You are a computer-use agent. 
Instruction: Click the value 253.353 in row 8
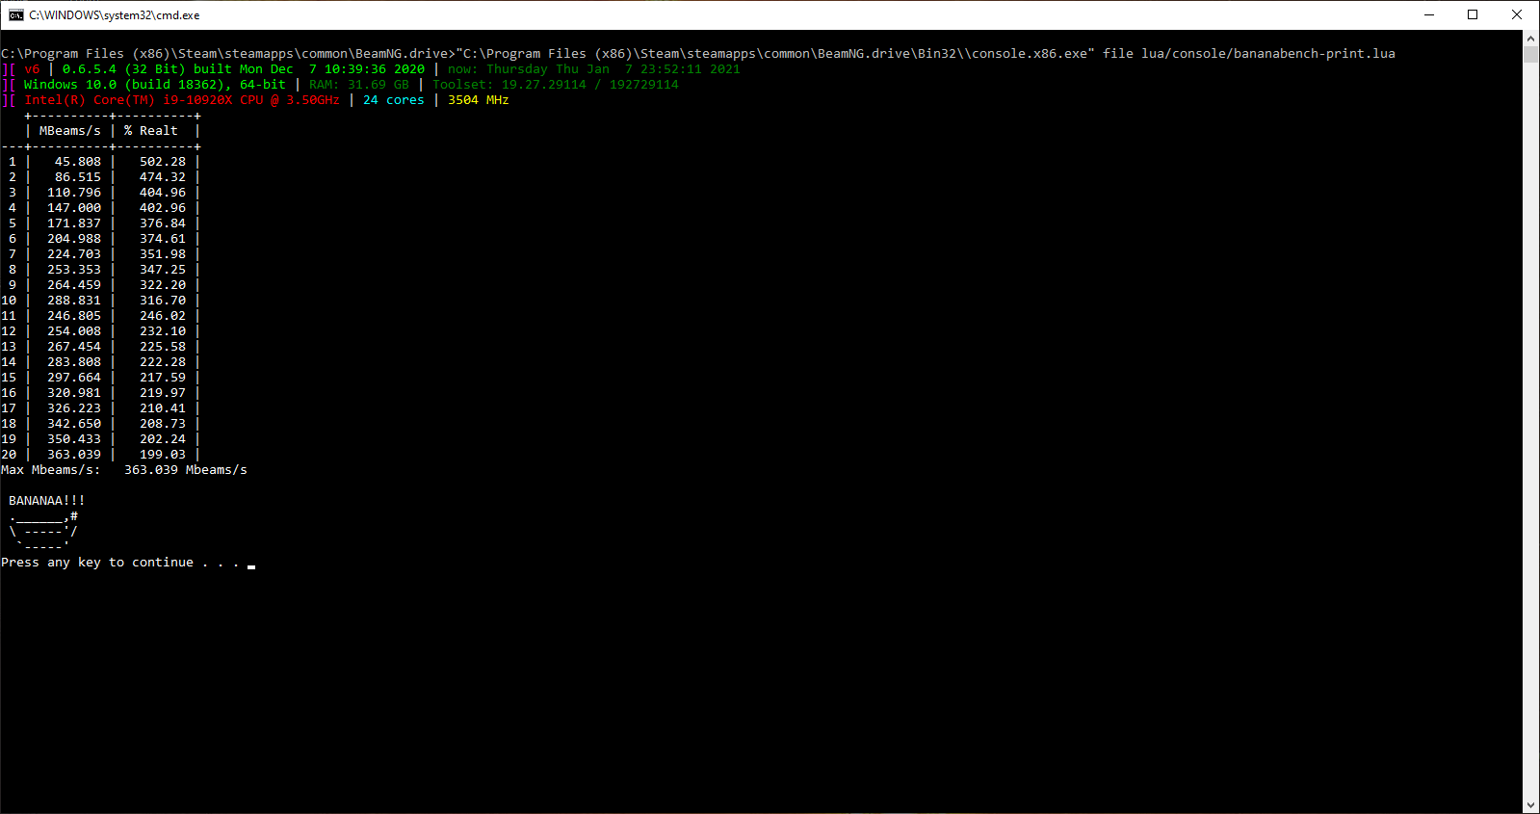pos(74,270)
